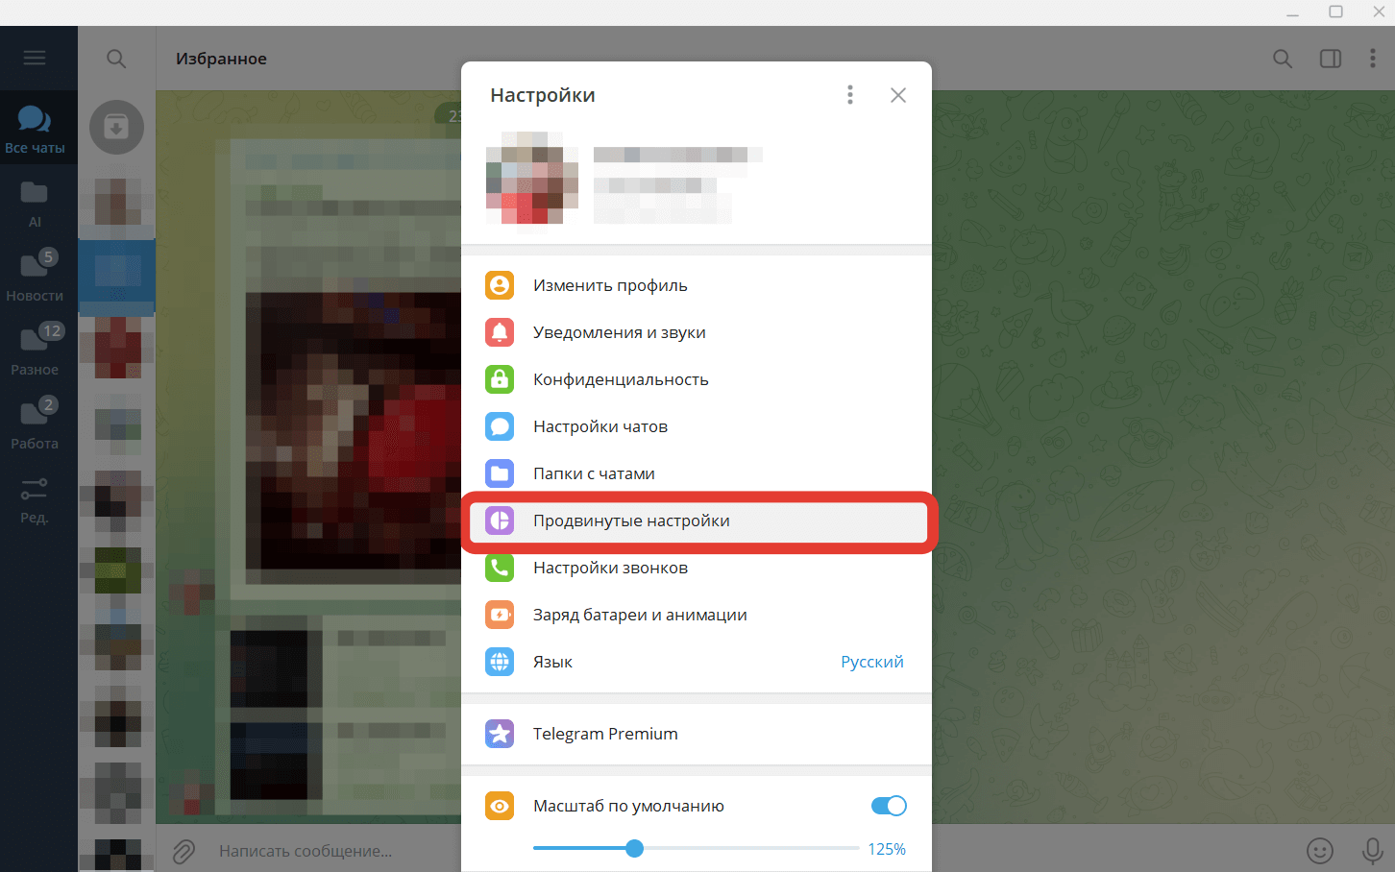Change language via 'Русский' link

[x=871, y=662]
